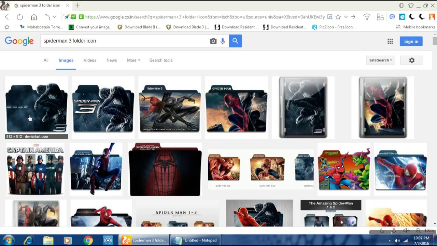Click the browser home icon
Screen dimensions: 437x246
coord(34,17)
